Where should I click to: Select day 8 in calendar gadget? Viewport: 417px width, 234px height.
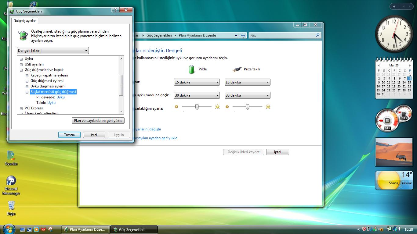click(x=410, y=78)
